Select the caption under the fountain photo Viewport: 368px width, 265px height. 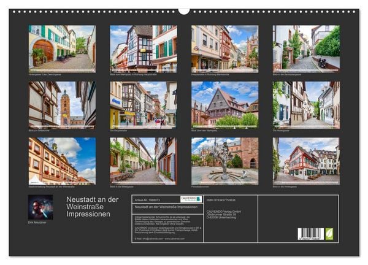tap(200, 187)
